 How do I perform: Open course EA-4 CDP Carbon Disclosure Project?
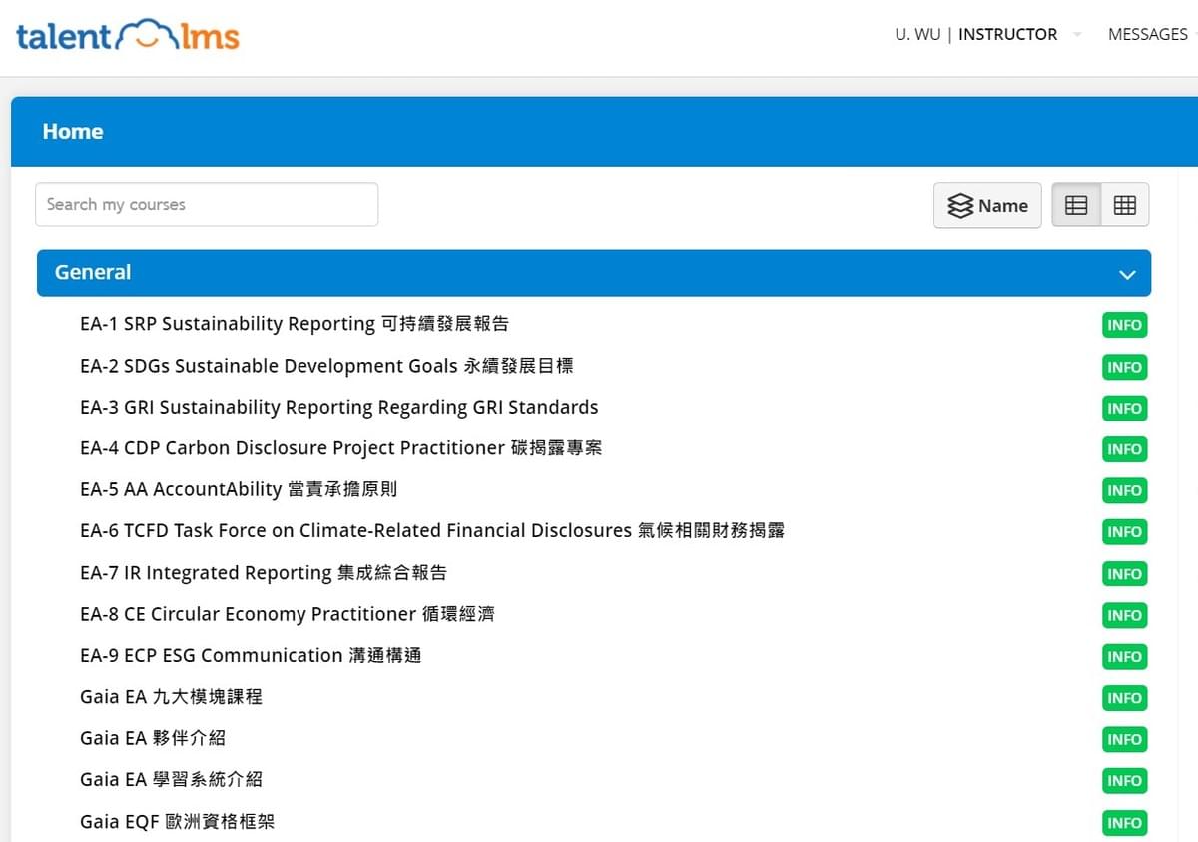pos(341,448)
